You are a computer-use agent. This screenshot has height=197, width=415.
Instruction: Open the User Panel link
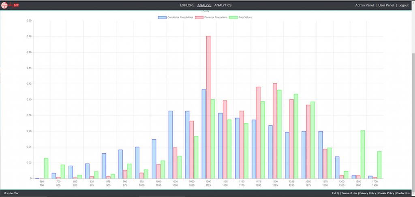coord(387,5)
